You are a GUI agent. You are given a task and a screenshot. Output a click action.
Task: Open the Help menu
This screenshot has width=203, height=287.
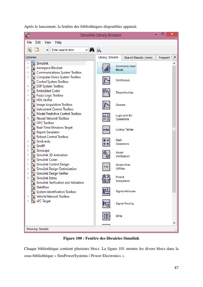(x=58, y=43)
